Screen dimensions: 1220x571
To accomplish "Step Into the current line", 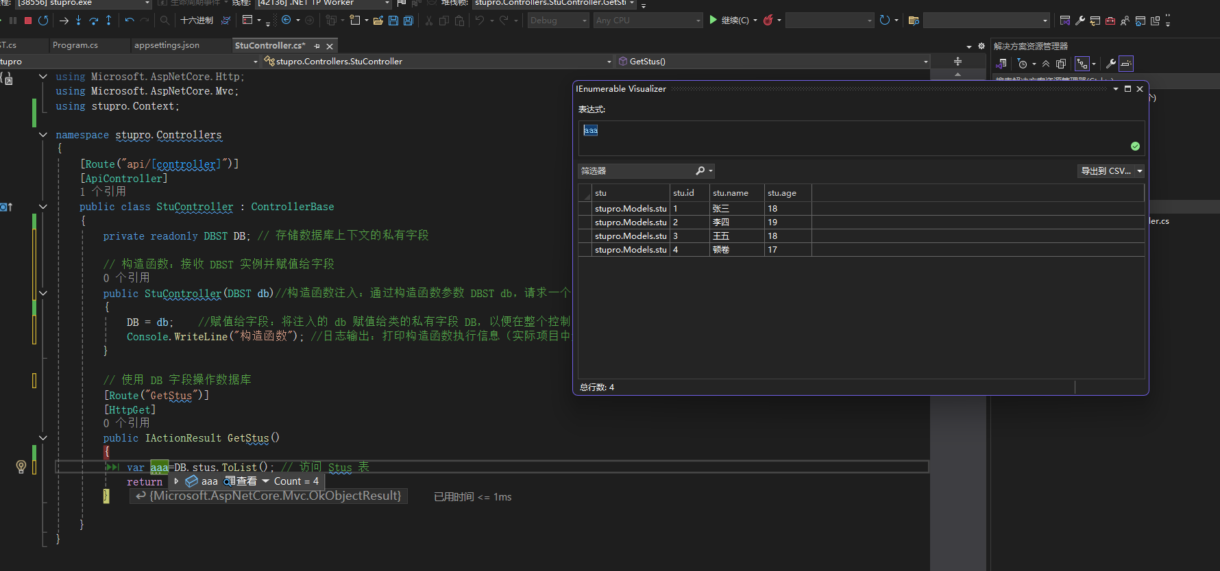I will point(79,21).
